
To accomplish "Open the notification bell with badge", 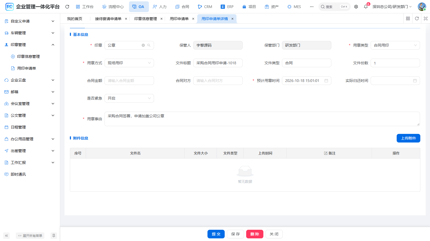I will click(366, 7).
